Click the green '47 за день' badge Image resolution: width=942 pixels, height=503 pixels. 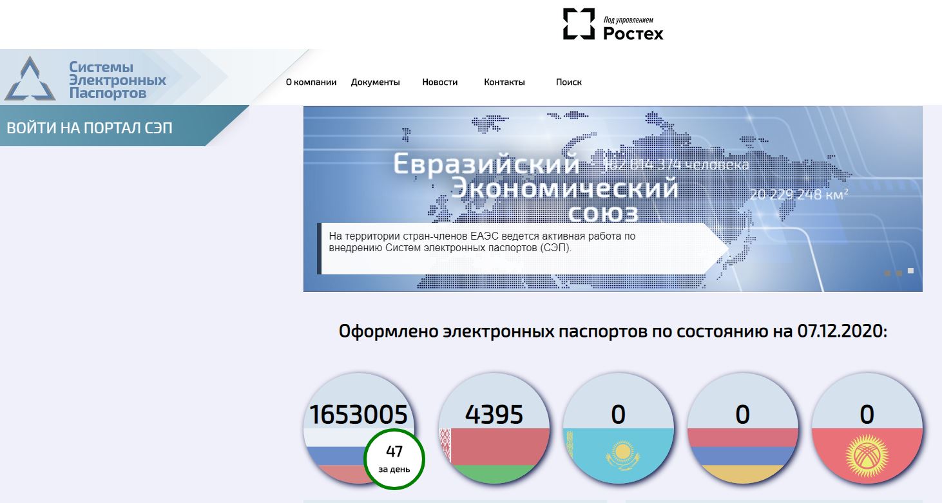point(394,459)
